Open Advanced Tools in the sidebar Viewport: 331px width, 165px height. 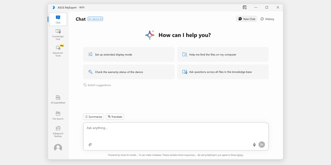pos(58,48)
